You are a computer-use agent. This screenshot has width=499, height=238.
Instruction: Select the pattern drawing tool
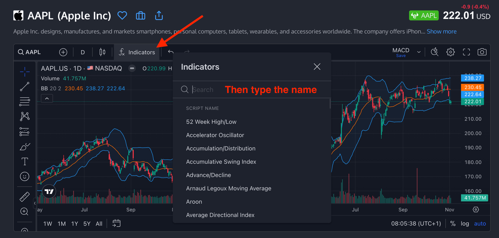tap(25, 116)
